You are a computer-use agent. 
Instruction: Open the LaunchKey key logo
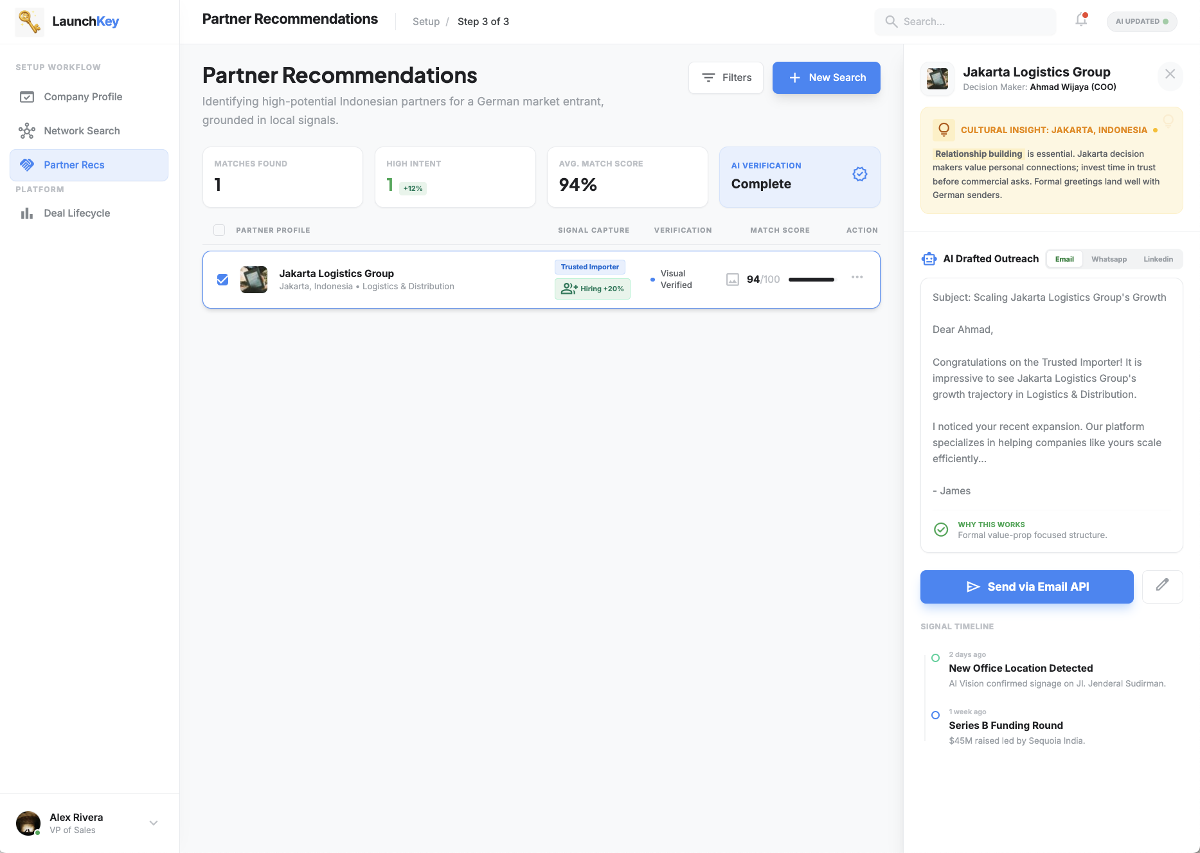(29, 21)
